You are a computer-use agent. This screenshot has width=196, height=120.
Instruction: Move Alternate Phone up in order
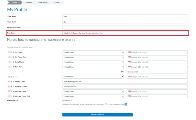pos(9,91)
